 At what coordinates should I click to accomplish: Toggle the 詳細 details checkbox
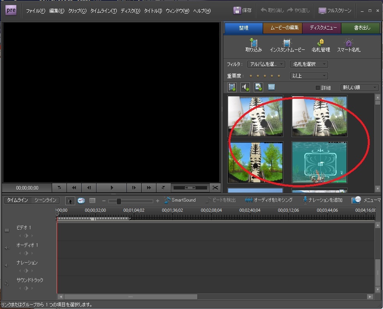tap(318, 88)
